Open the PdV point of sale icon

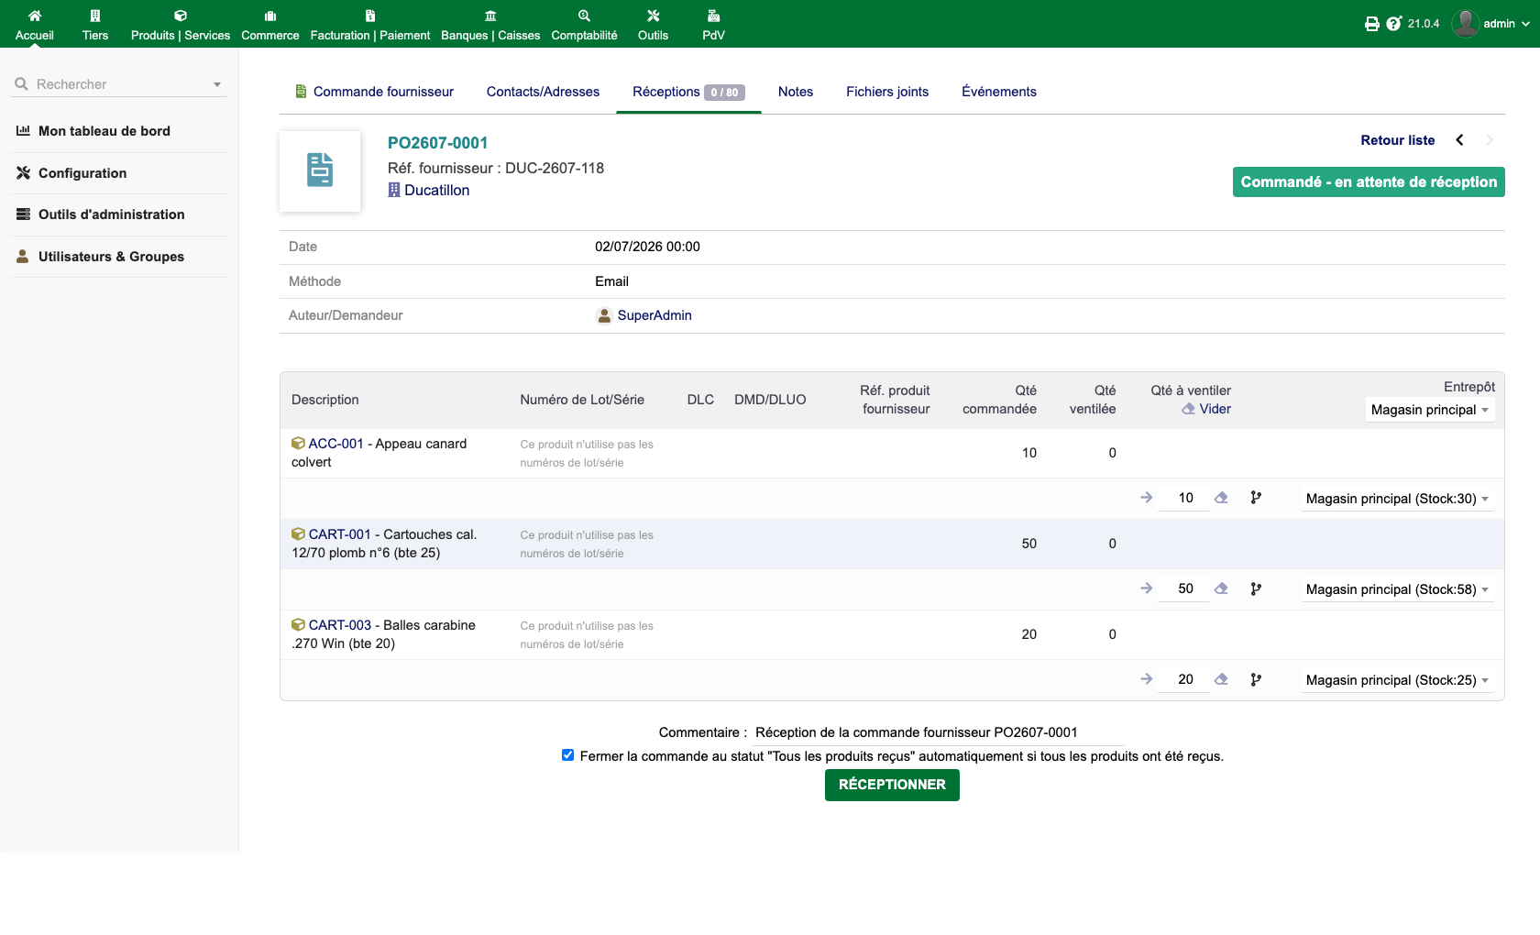click(713, 16)
